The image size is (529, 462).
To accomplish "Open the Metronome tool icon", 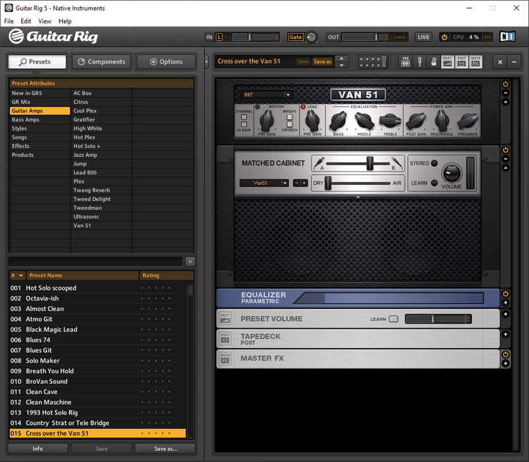I will point(432,62).
